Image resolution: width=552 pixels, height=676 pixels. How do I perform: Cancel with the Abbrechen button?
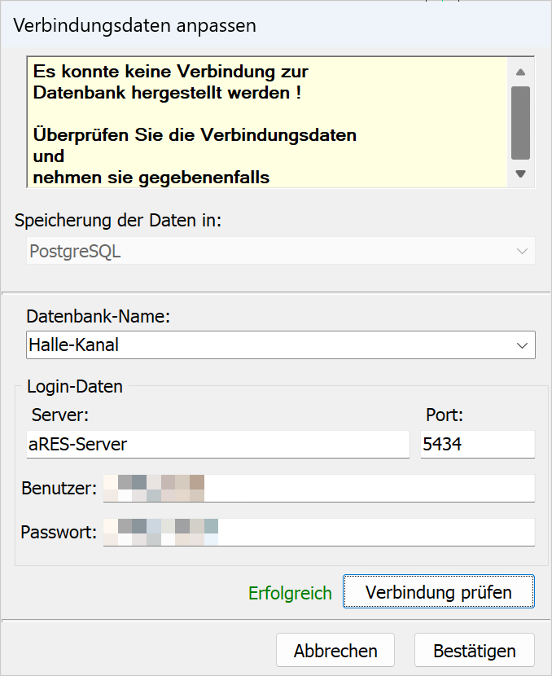coord(335,651)
